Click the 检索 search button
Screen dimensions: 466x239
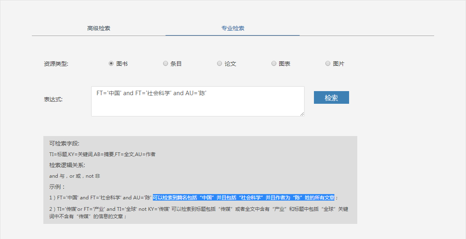point(332,97)
